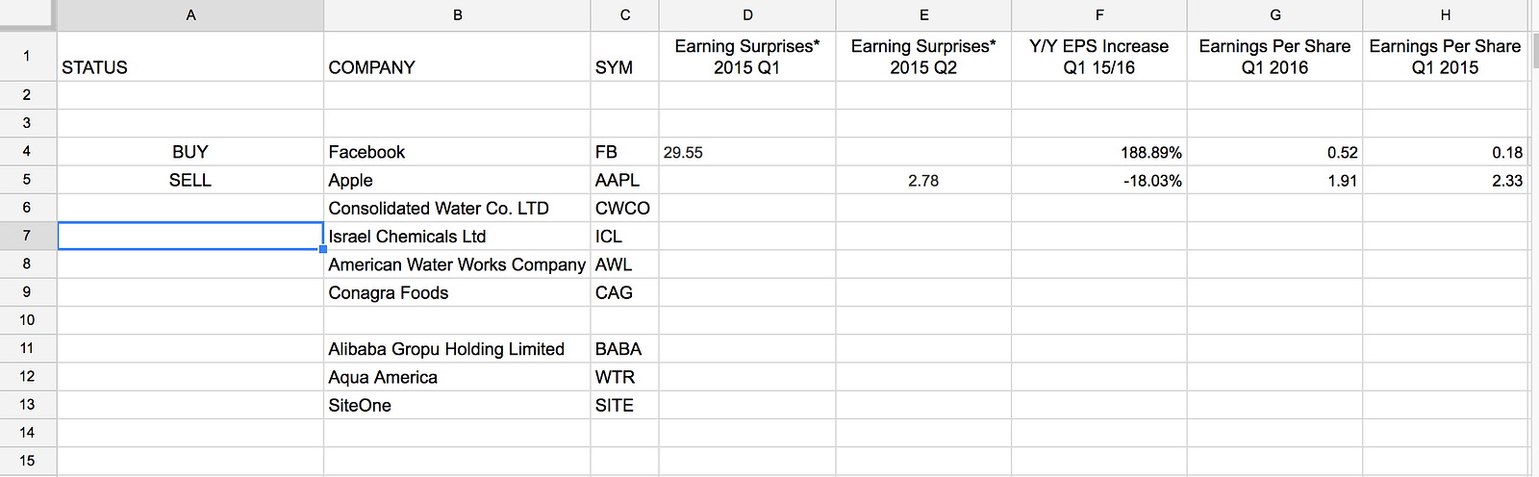Click the -18.03% cell
1539x477 pixels.
(x=1099, y=180)
